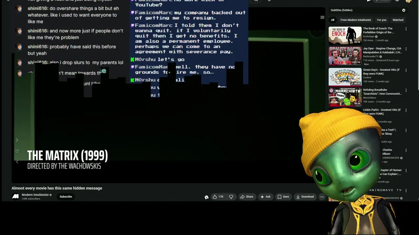The image size is (419, 235).
Task: Click '16K views · 2 weeks ago' text
Action: pos(376,82)
